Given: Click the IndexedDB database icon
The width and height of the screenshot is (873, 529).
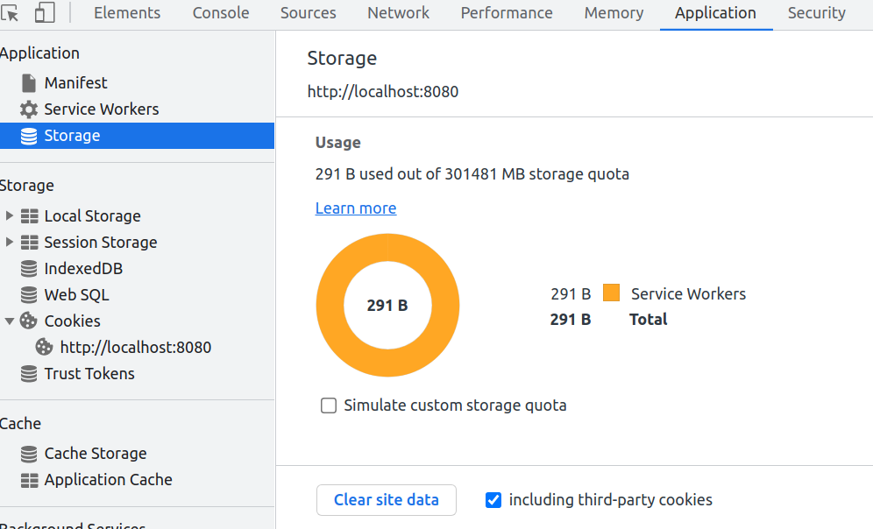Looking at the screenshot, I should pyautogui.click(x=29, y=269).
